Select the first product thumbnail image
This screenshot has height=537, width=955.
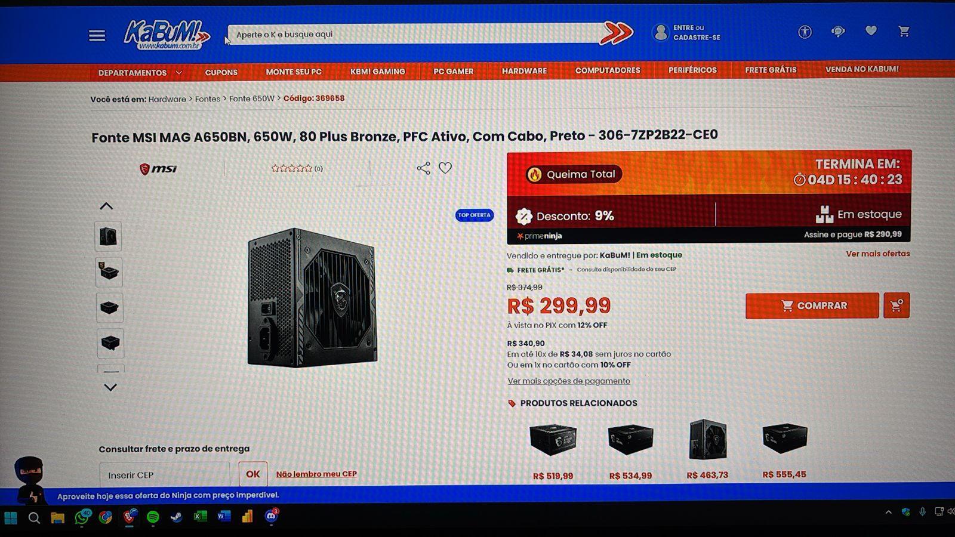click(108, 236)
